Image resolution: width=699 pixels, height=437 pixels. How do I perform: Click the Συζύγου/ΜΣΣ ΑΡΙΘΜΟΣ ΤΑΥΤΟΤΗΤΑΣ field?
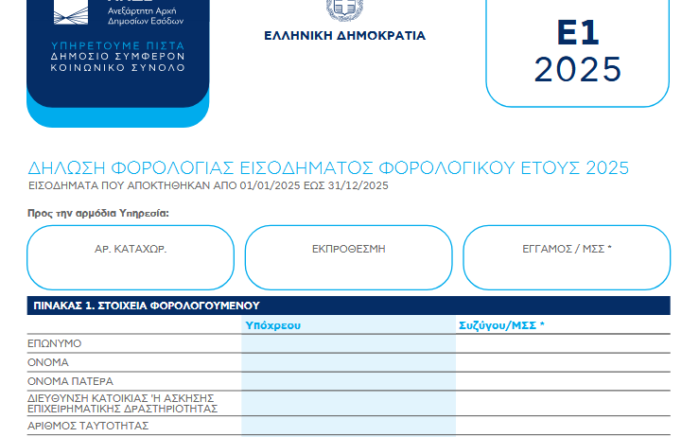coord(563,426)
